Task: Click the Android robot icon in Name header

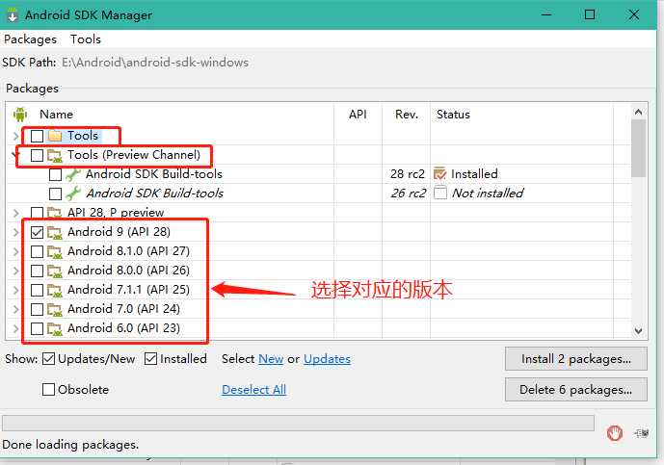Action: point(20,115)
